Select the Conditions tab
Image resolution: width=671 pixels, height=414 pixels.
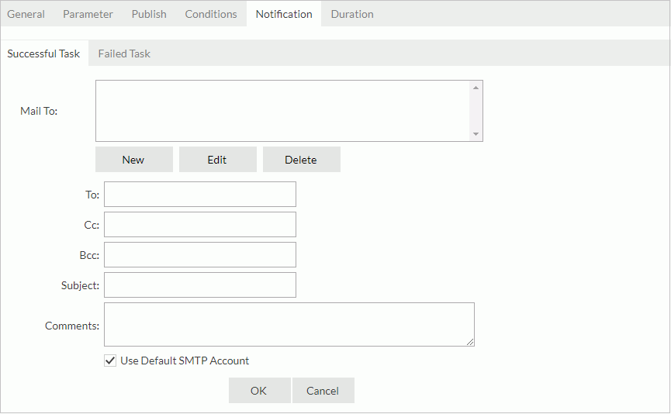[x=211, y=14]
